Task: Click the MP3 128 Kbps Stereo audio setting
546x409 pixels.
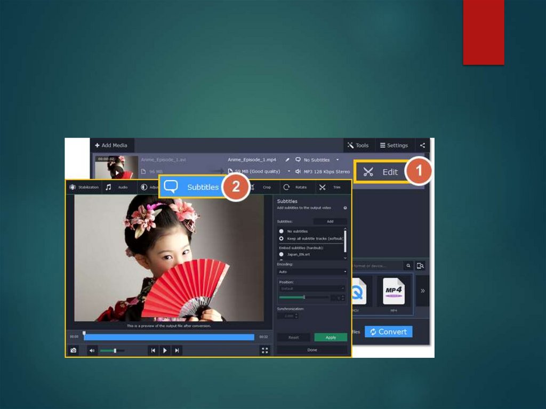Action: coord(323,171)
